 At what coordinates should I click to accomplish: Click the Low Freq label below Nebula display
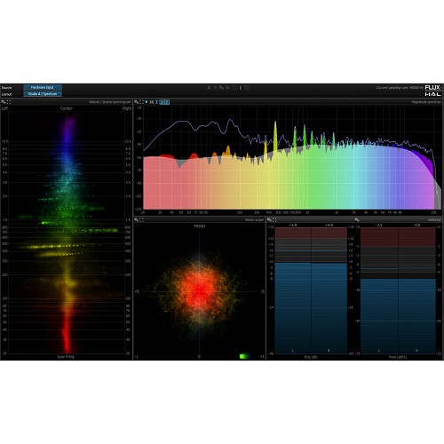pos(66,357)
